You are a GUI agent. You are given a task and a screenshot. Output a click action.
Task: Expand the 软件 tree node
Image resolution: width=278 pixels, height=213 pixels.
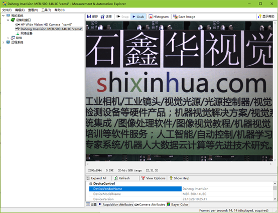pyautogui.click(x=8, y=38)
